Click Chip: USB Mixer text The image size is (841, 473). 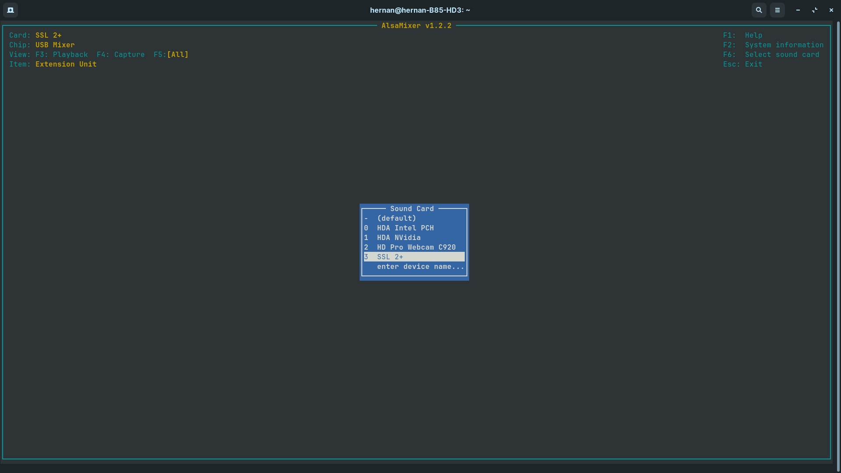(42, 45)
